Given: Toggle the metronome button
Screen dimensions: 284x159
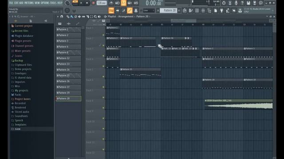Looking at the screenshot, I should coord(111,3).
